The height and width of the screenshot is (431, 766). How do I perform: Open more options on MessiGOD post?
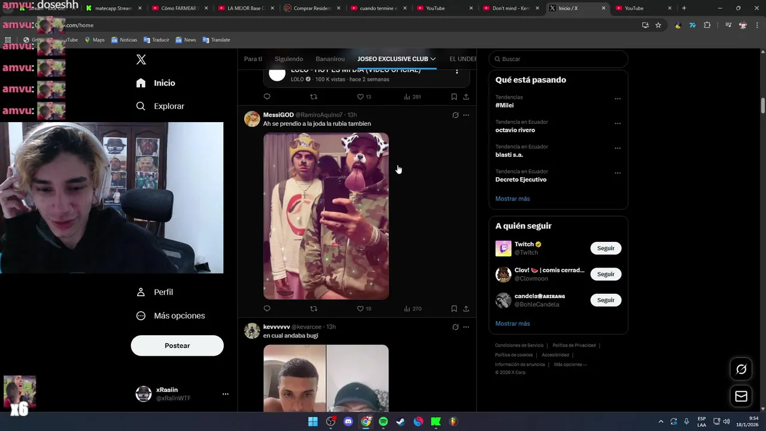(x=466, y=115)
